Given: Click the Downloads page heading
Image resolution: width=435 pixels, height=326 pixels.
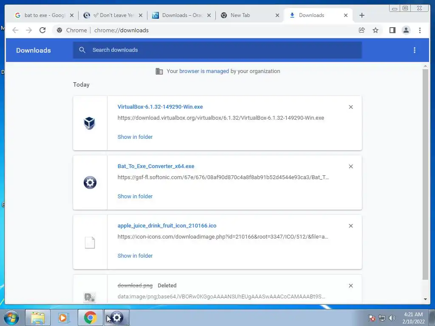Looking at the screenshot, I should point(33,50).
